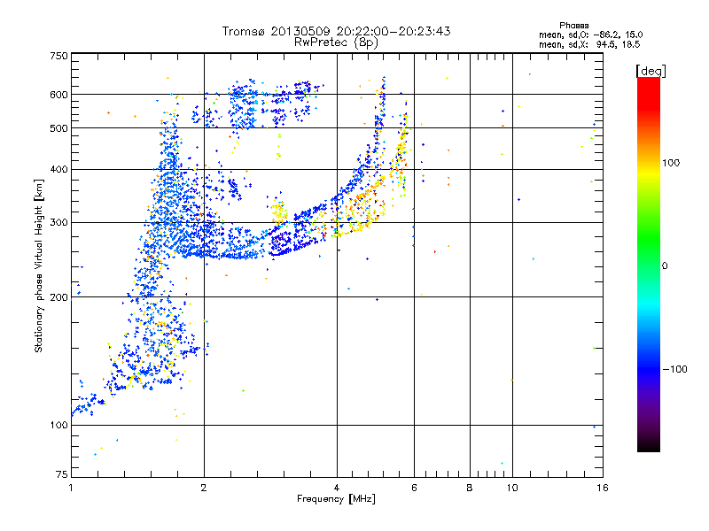Viewport: 709px width, 531px height.
Task: Click the x-axis tick label '8'
Action: click(x=470, y=488)
